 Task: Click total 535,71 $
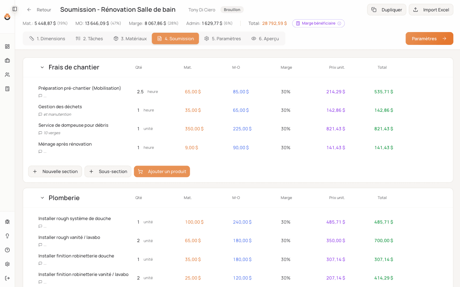[x=384, y=92]
